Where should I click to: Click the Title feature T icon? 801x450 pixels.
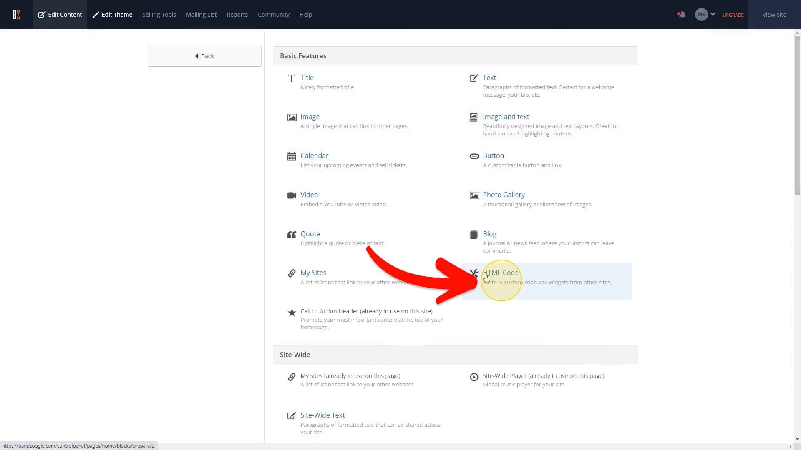pos(291,78)
